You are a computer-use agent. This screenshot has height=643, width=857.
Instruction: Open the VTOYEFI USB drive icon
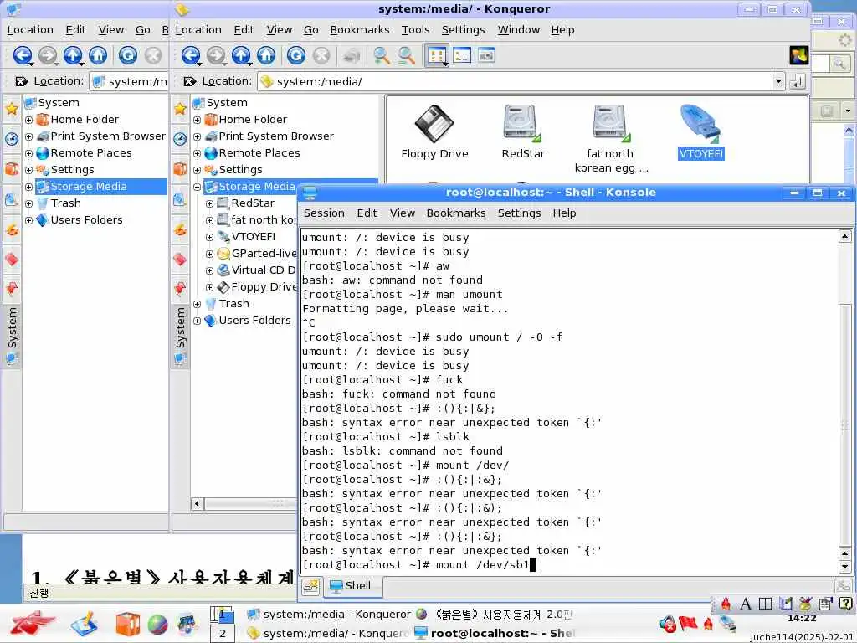point(700,131)
